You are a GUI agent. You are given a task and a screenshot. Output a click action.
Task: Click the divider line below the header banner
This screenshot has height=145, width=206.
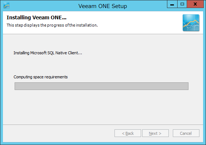[103, 34]
